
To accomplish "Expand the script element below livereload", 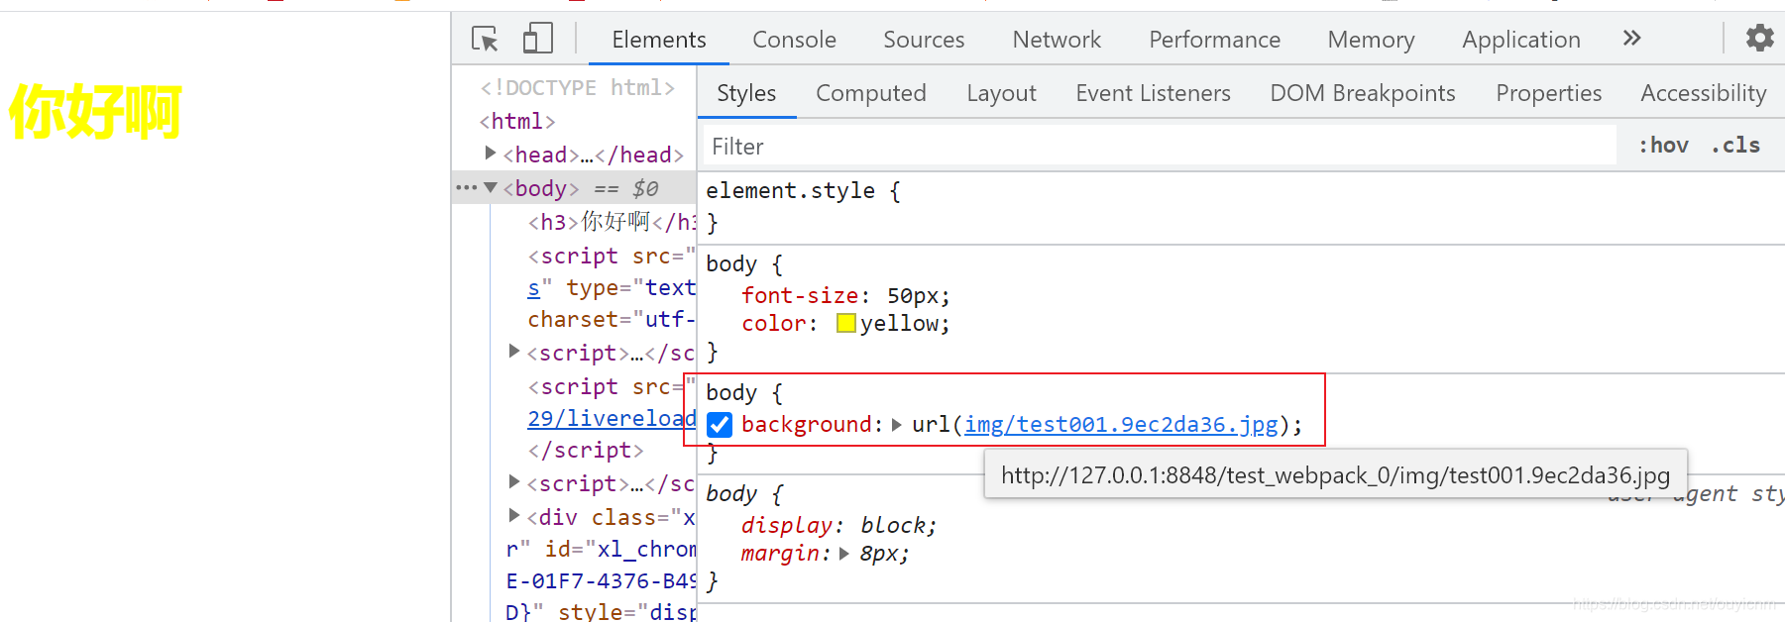I will 513,481.
